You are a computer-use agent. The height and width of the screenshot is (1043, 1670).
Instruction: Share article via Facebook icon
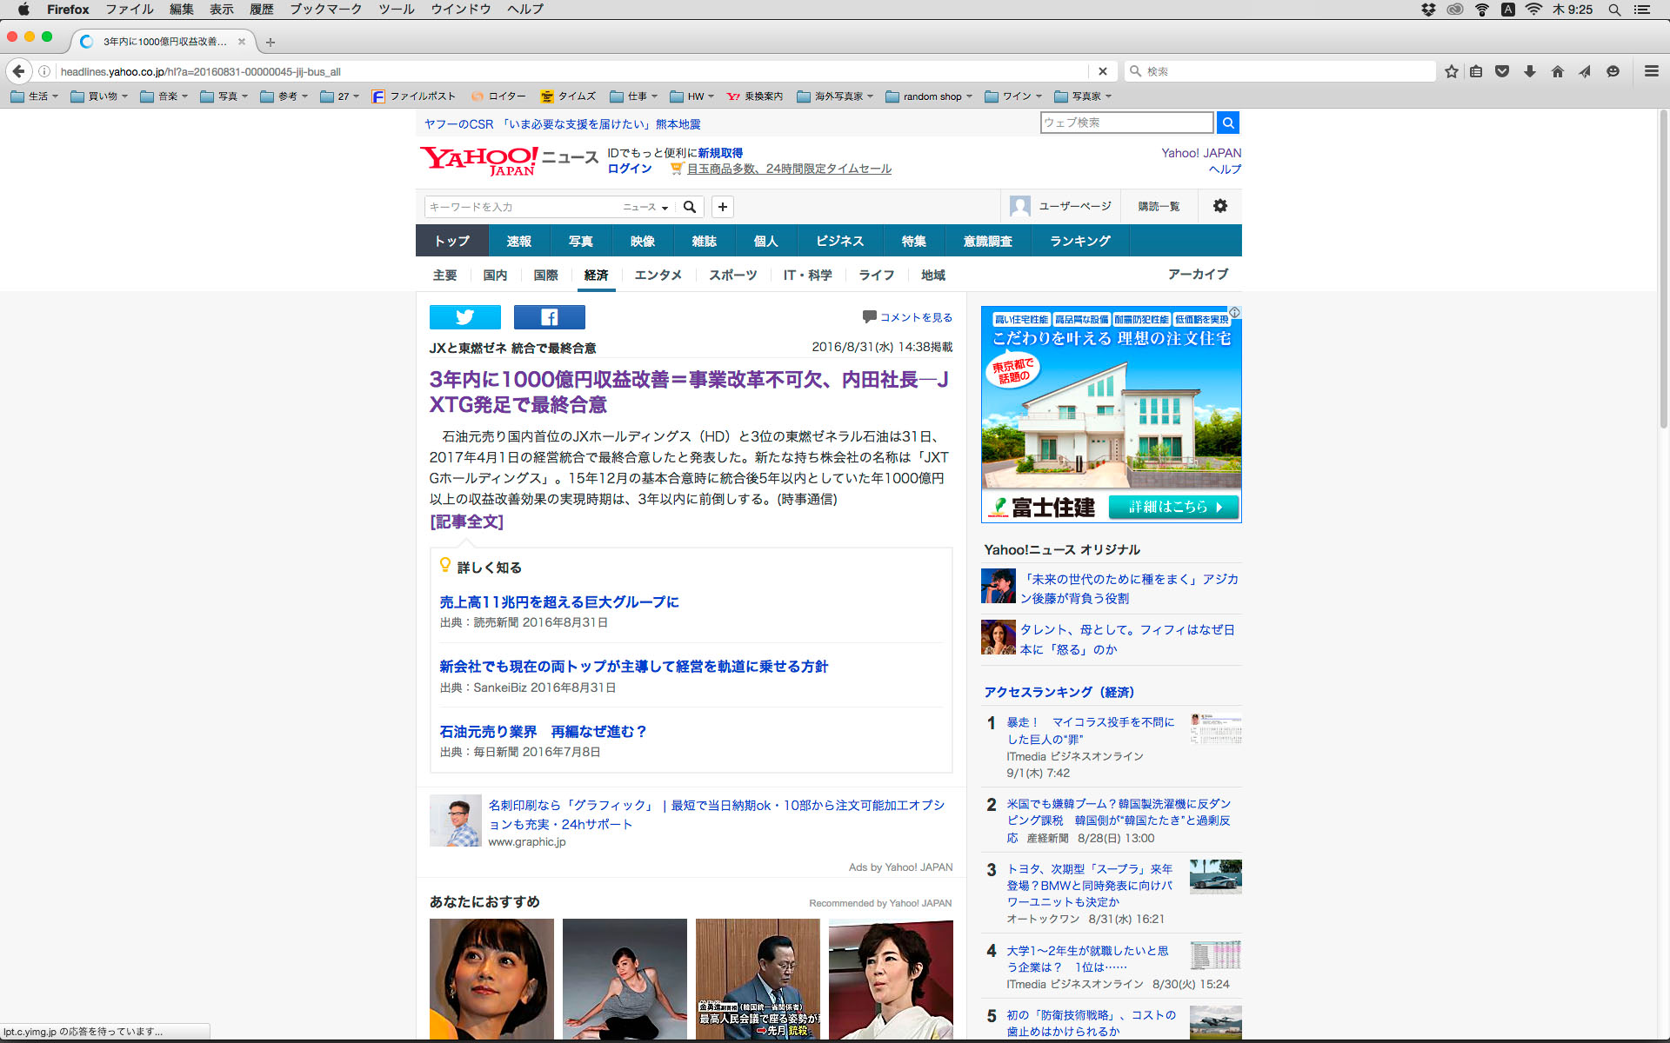[x=549, y=317]
